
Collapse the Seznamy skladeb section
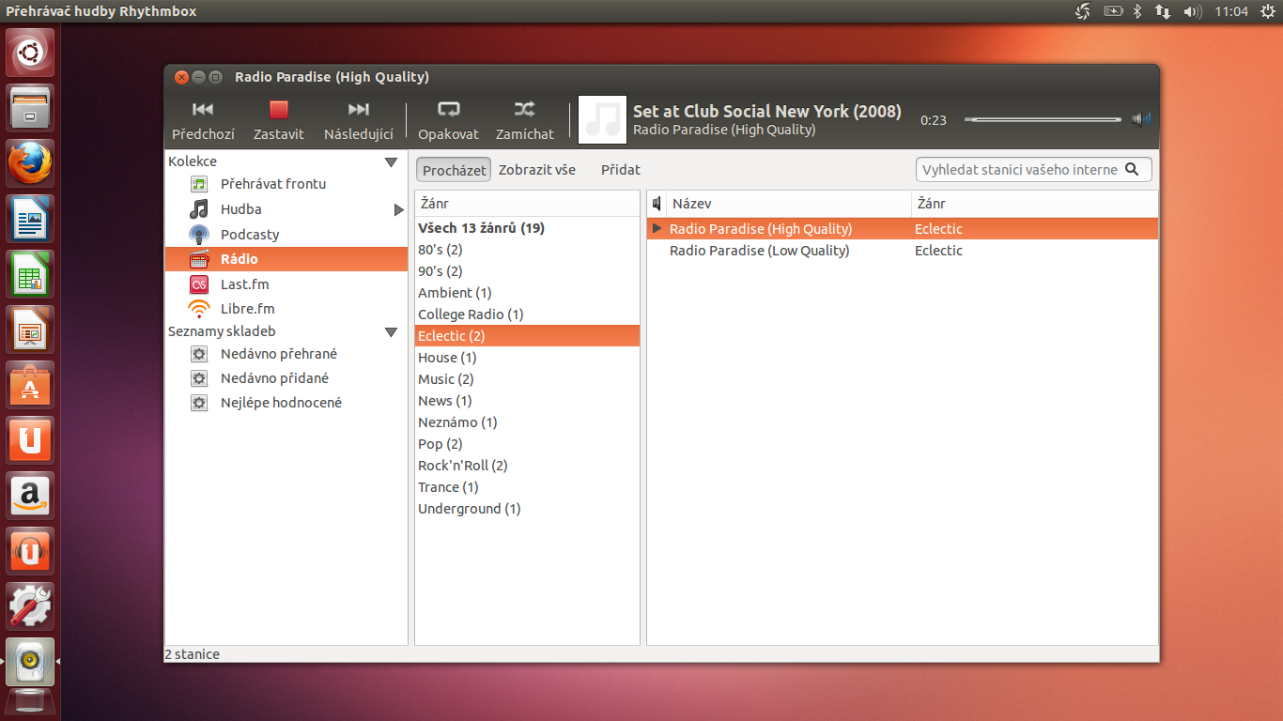pyautogui.click(x=391, y=331)
